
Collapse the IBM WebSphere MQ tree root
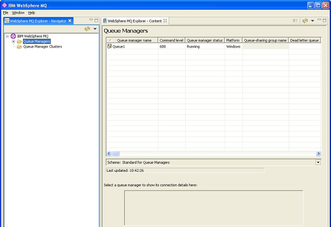click(7, 36)
